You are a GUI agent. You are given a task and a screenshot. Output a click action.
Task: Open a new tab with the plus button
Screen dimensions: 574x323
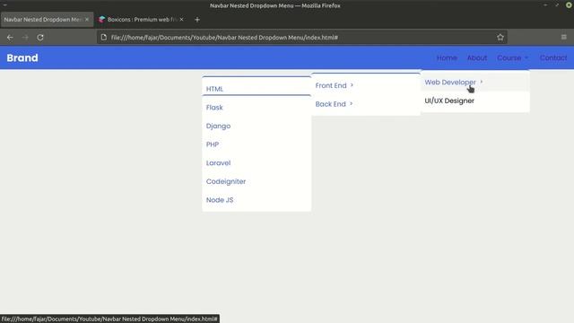[197, 20]
